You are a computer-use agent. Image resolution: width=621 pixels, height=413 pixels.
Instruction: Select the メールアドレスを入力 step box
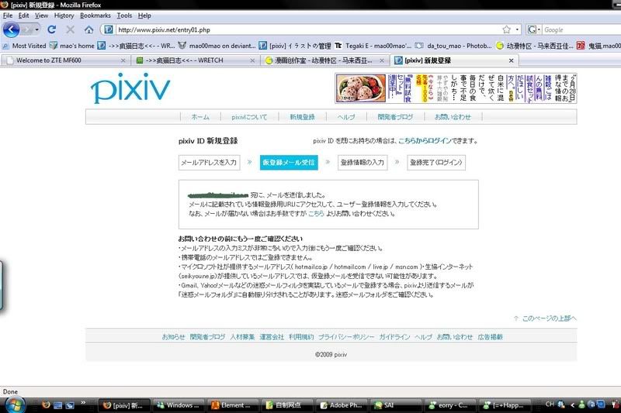tap(209, 163)
